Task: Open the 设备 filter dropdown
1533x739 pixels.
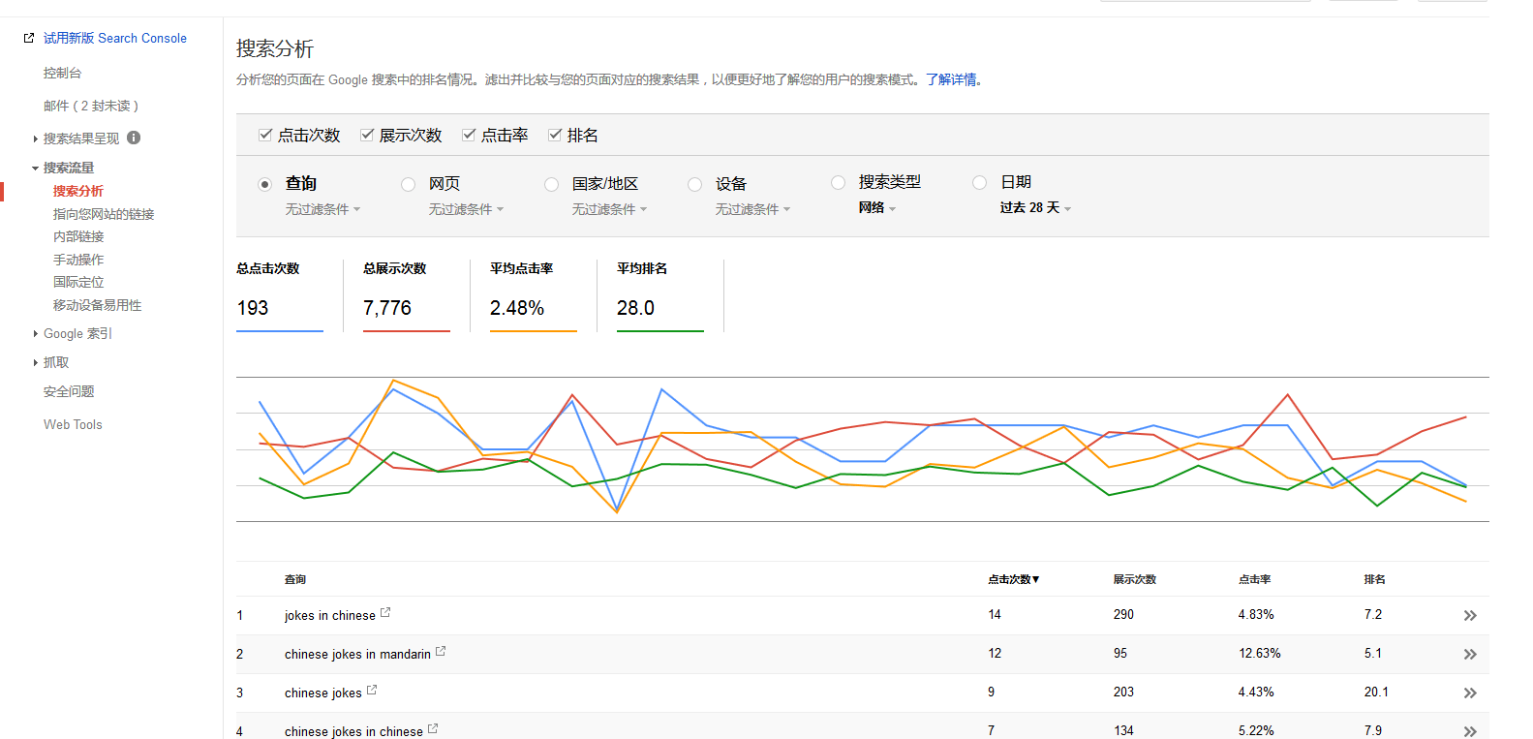Action: click(752, 209)
